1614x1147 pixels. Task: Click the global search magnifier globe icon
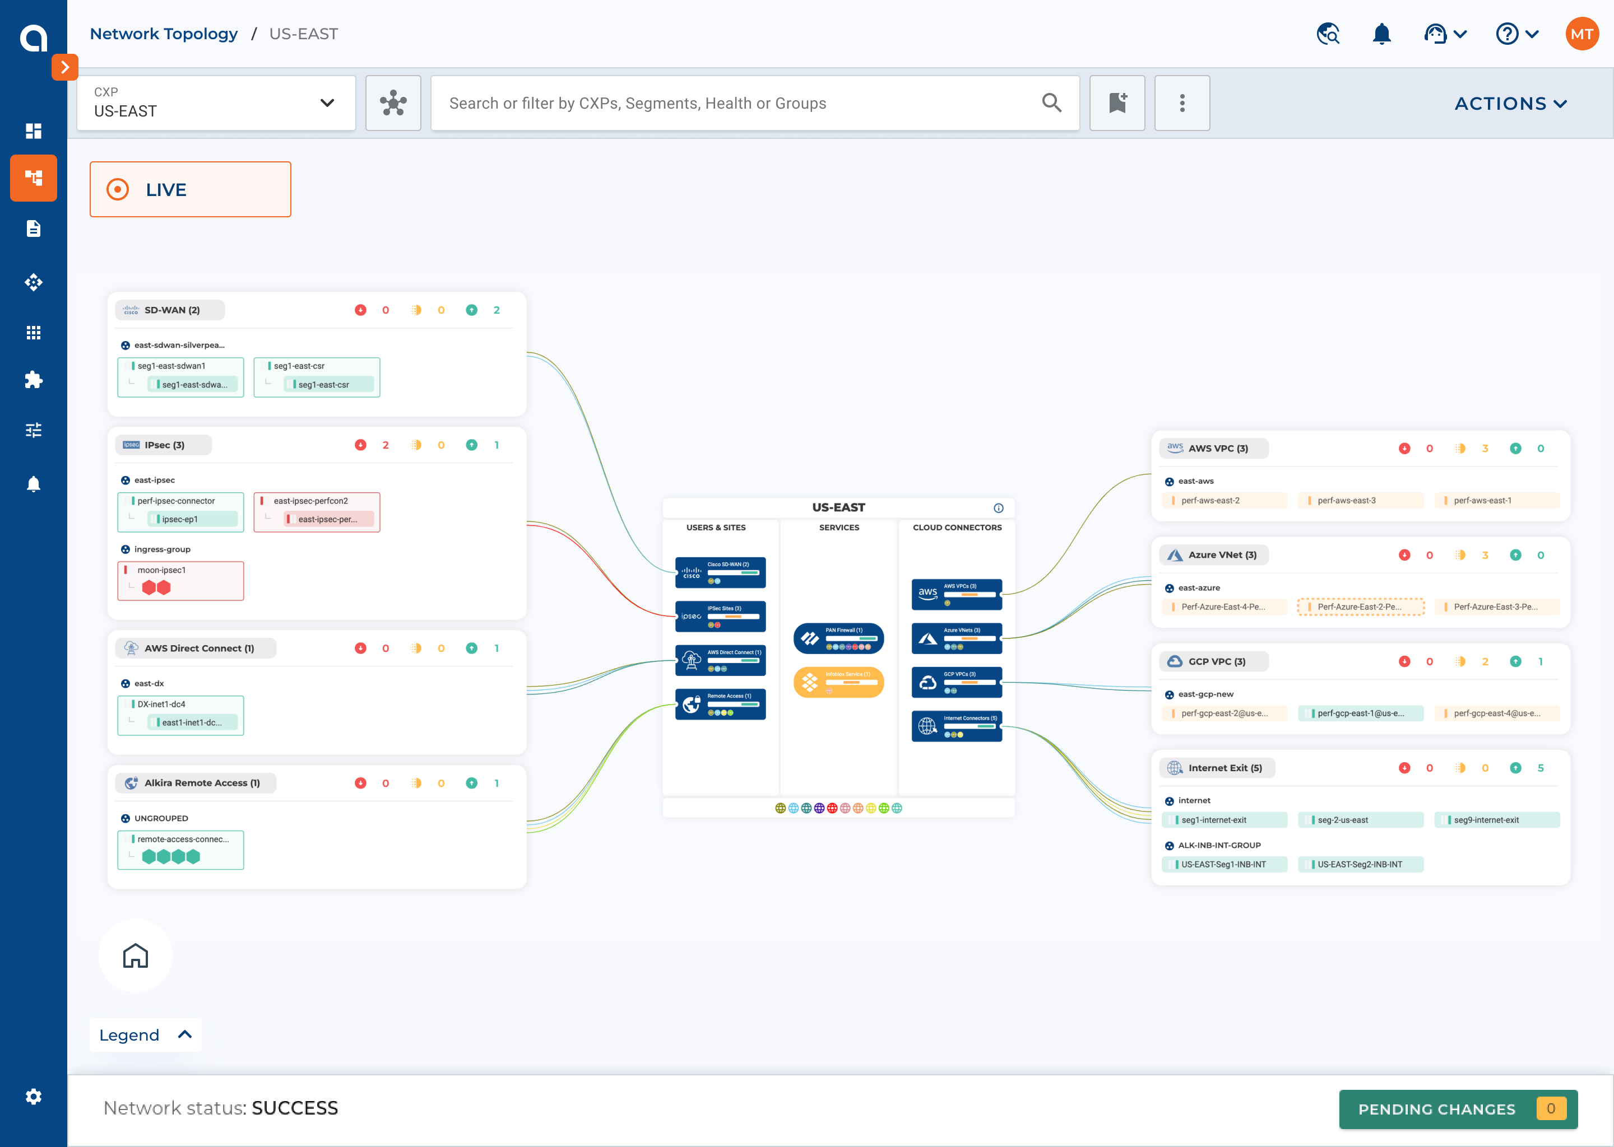pyautogui.click(x=1328, y=34)
